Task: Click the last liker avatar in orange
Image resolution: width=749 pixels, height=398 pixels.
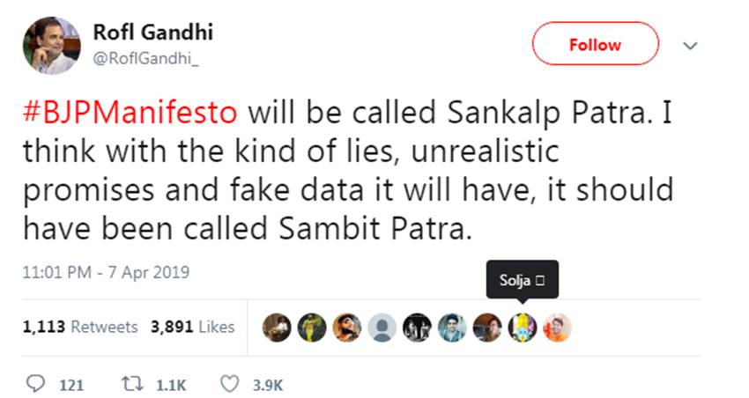Action: (x=558, y=327)
